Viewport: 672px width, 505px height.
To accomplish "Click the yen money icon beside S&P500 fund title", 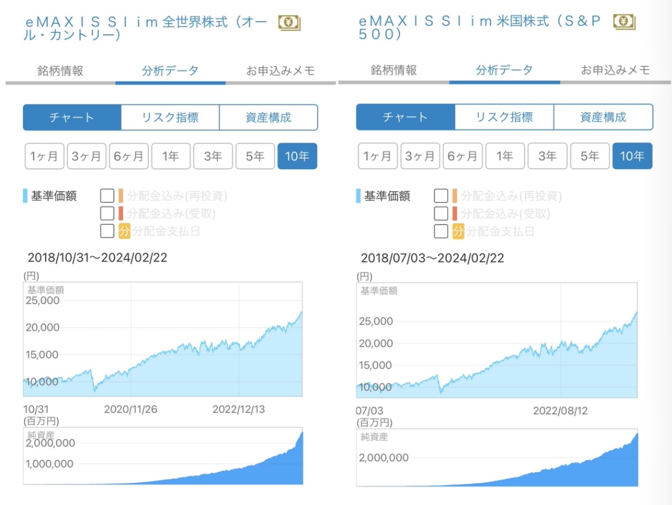I will [x=624, y=22].
